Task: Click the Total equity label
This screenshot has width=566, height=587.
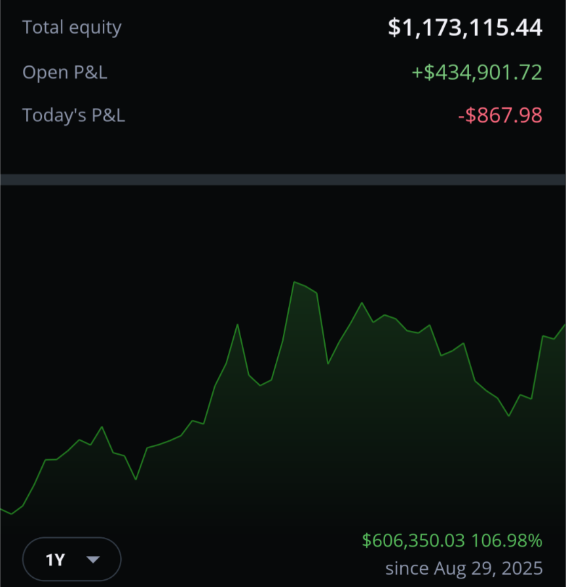Action: coord(72,28)
